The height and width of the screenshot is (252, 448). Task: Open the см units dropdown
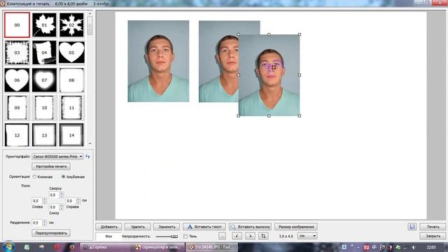point(307,236)
